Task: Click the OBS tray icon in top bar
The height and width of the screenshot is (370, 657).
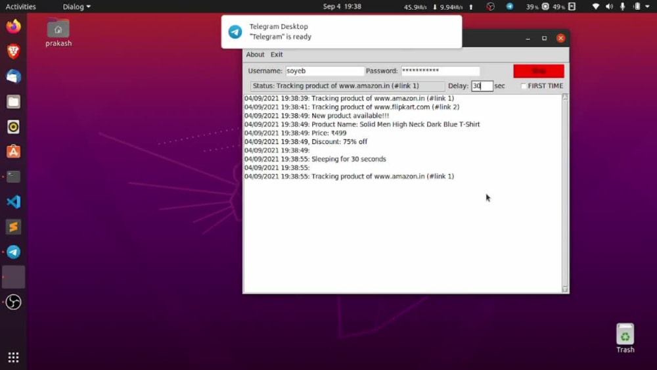Action: 490,7
